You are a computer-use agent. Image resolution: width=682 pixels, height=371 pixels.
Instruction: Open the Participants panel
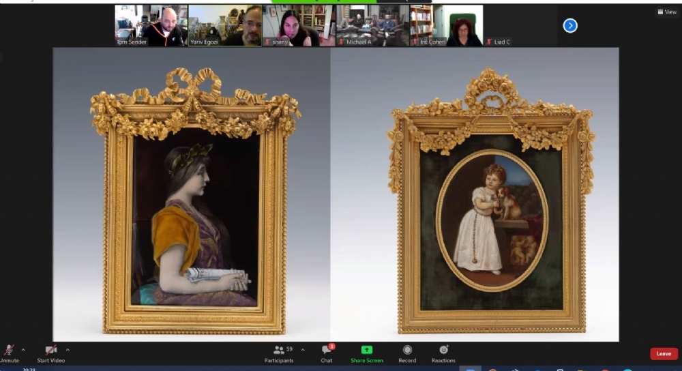pos(279,353)
